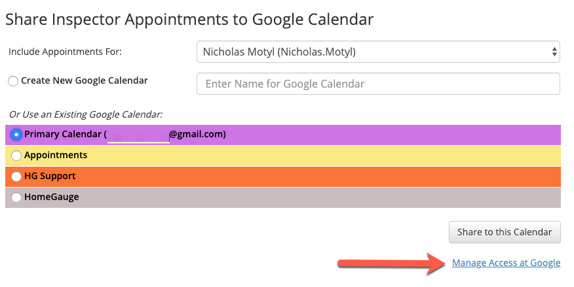Focus the Enter Name for Google Calendar field

click(378, 84)
